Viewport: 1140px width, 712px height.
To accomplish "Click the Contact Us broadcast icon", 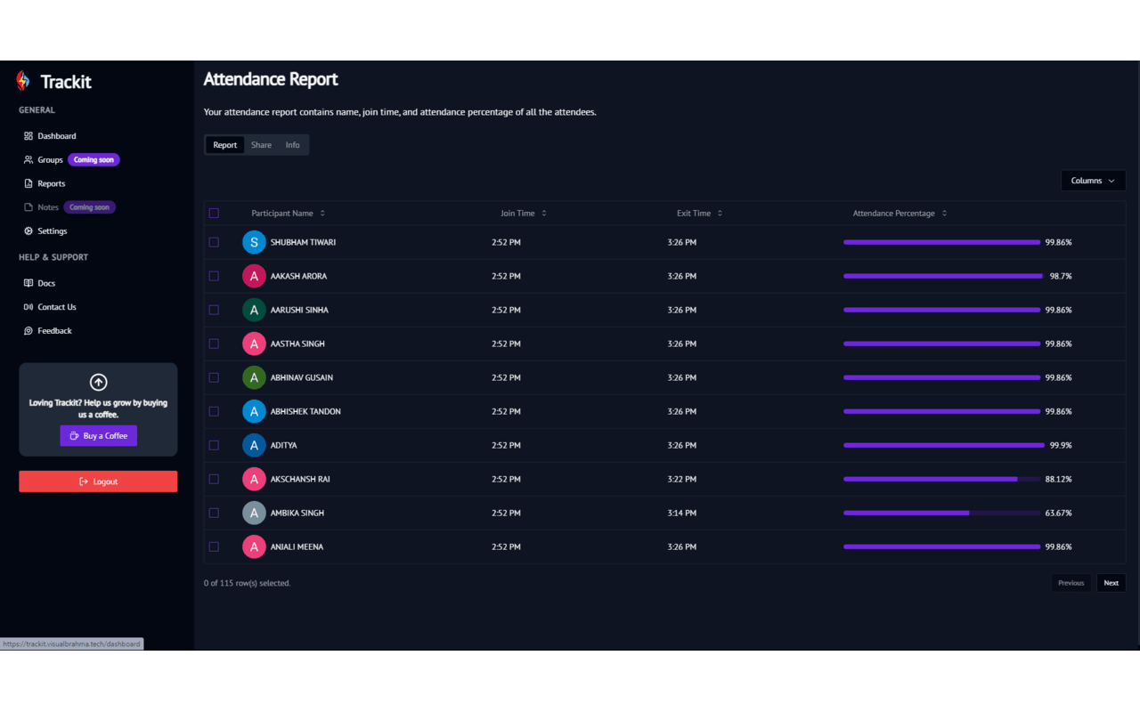I will coord(28,307).
